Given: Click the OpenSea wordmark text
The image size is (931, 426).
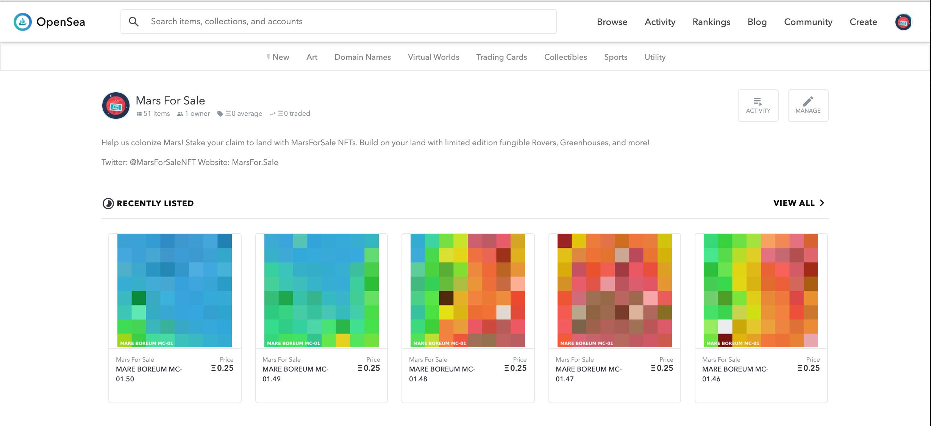Looking at the screenshot, I should pos(61,22).
